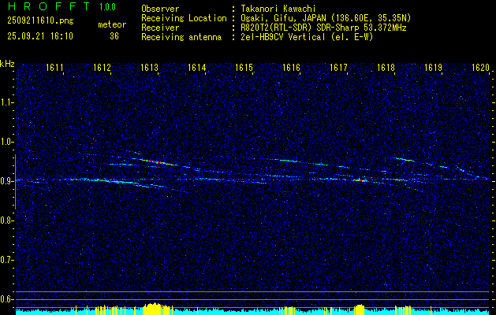Screen dimensions: 496x315
Task: Click the 'Receiving antenna' field label
Action: (x=181, y=38)
